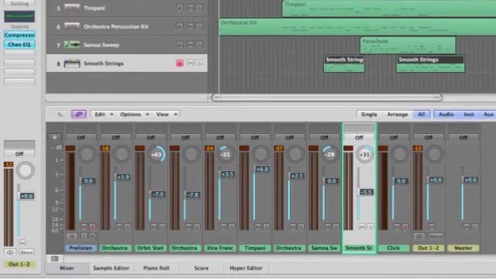Click the Timpani track instrument icon
Viewport: 496px width, 279px height.
72,7
